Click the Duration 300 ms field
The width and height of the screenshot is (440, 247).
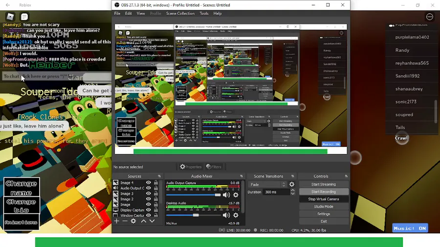[276, 192]
